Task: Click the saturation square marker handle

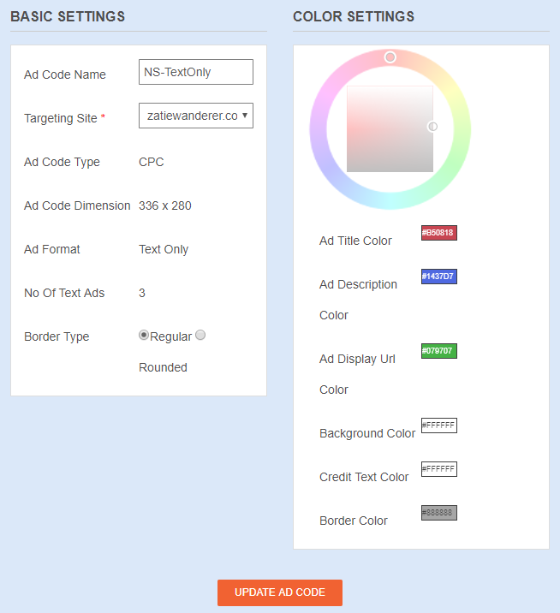Action: [x=432, y=126]
